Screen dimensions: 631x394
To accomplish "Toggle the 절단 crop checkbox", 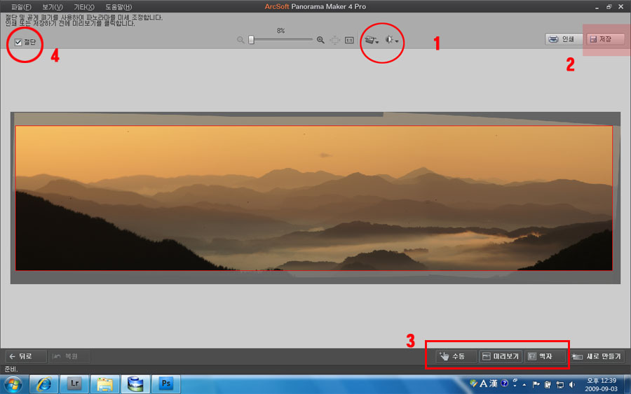I will 18,42.
